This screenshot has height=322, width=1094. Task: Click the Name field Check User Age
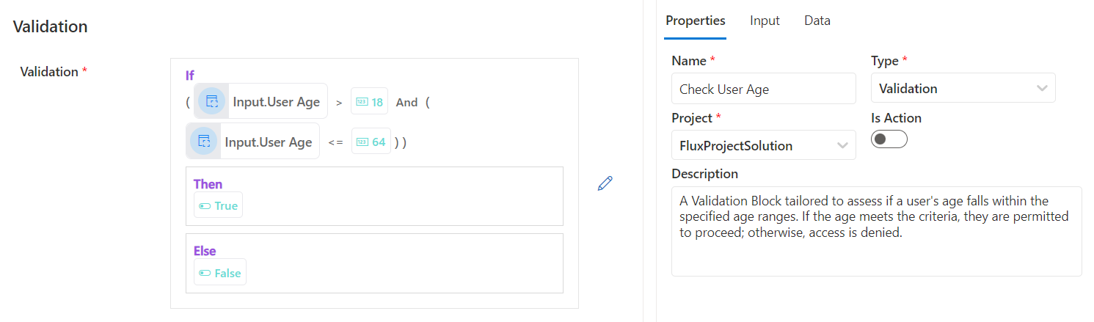pyautogui.click(x=763, y=89)
